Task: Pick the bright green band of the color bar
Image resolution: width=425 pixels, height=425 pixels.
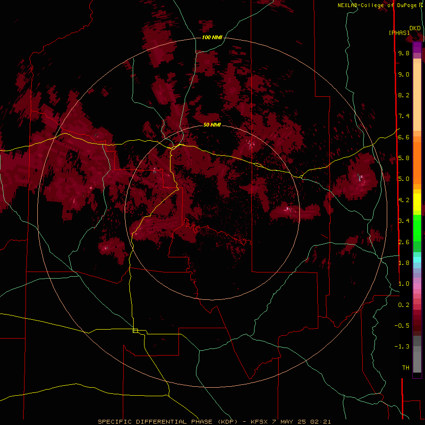Action: coord(417,228)
